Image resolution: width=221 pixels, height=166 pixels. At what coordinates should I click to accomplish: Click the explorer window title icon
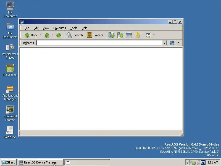point(22,22)
